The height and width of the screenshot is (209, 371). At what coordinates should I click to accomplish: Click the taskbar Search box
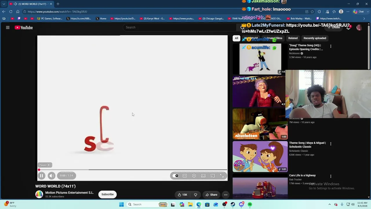148,204
